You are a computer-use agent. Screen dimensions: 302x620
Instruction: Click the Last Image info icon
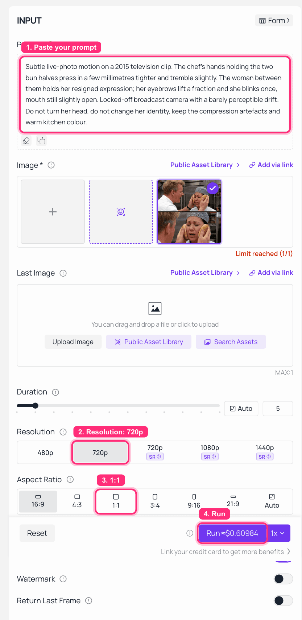click(x=63, y=273)
